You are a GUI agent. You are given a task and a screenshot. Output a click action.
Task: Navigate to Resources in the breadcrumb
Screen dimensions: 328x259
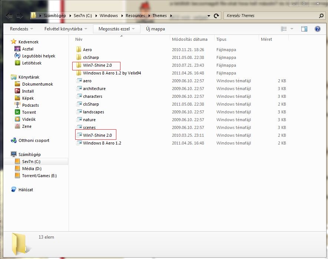click(135, 16)
